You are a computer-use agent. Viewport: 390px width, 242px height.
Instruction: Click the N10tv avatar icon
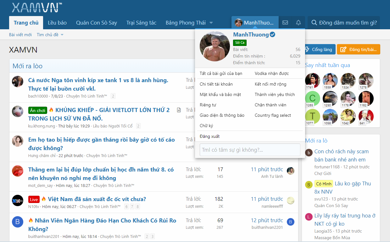pos(18,200)
